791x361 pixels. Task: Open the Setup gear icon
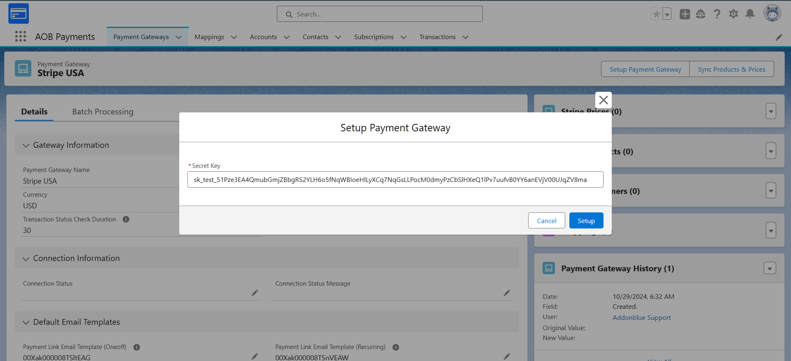pyautogui.click(x=733, y=14)
